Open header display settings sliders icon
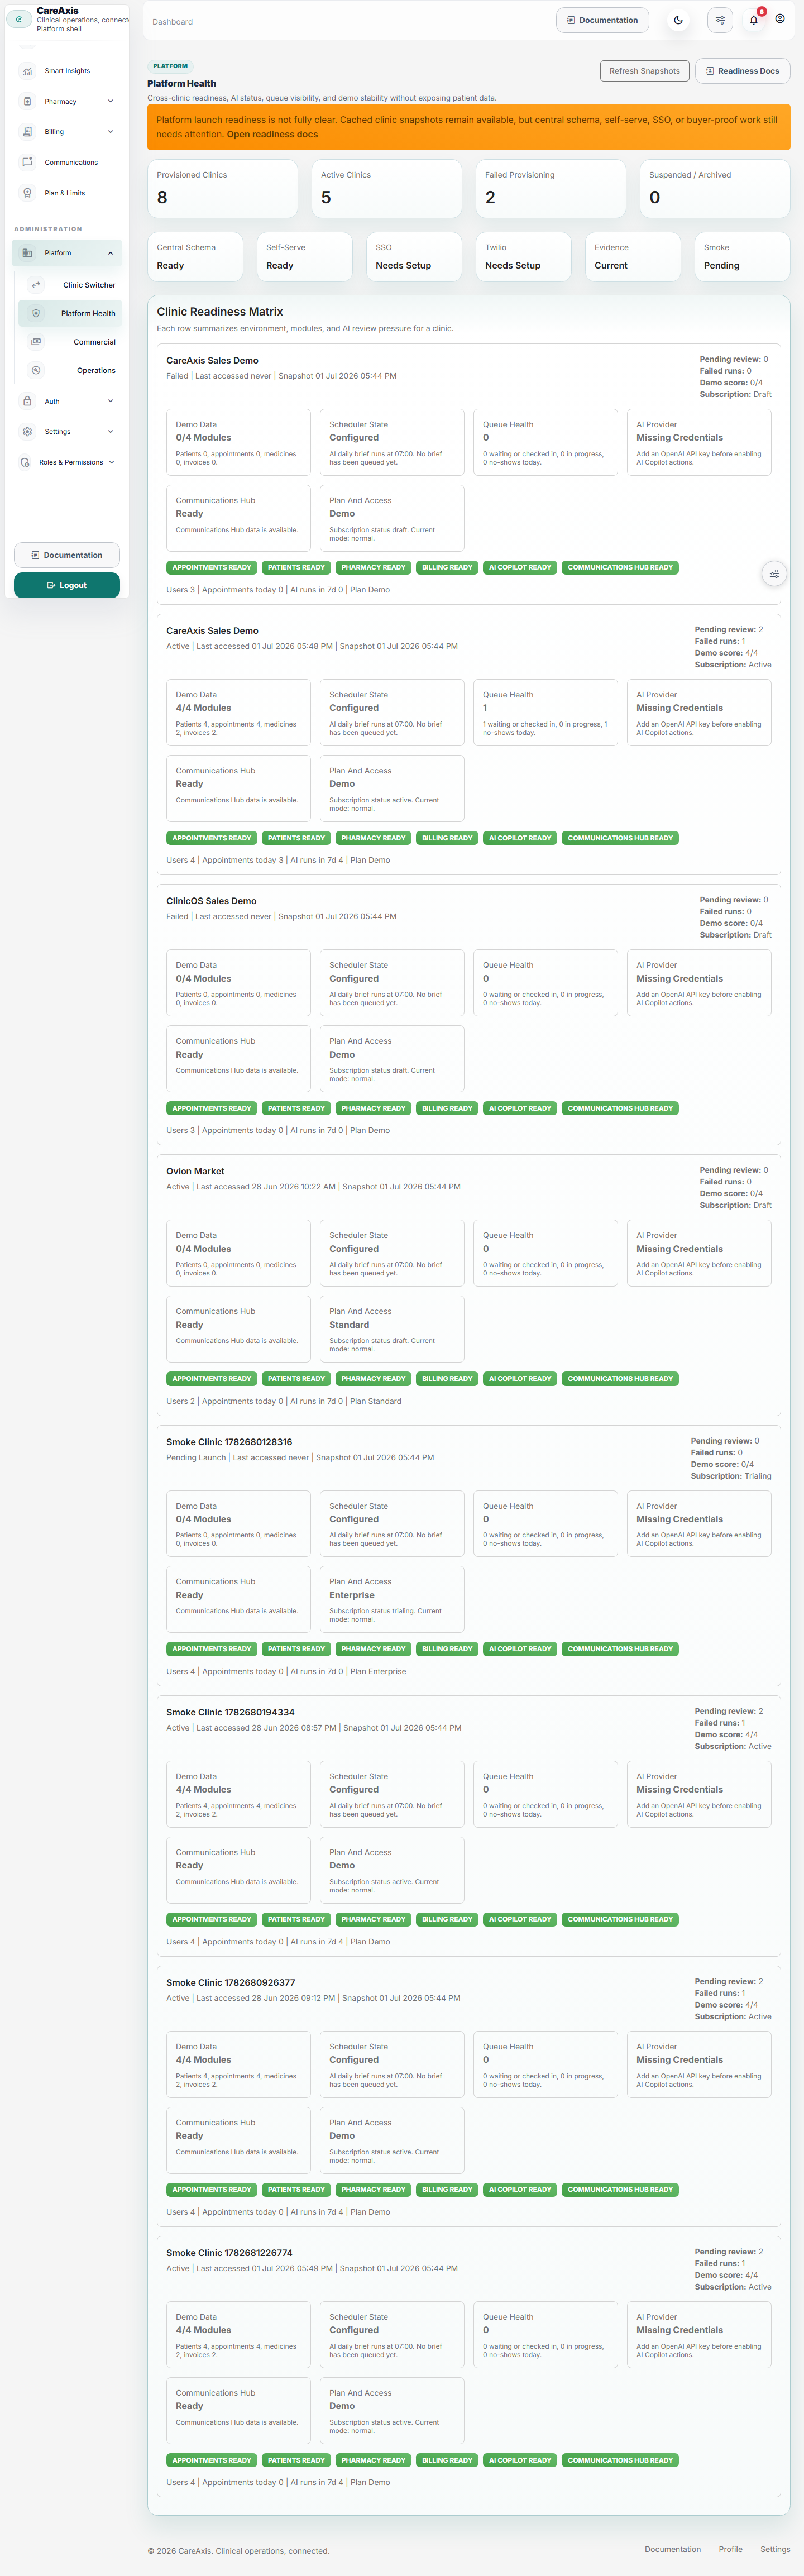The height and width of the screenshot is (2576, 804). [x=719, y=20]
